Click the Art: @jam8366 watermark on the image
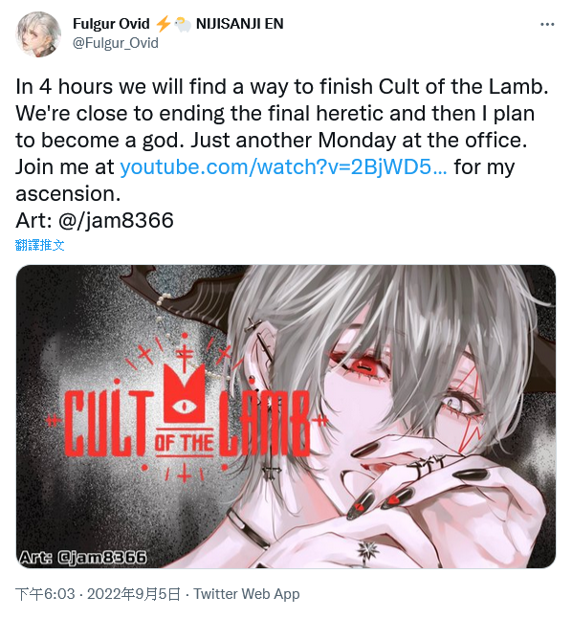Screen dimensions: 572x618 (83, 558)
